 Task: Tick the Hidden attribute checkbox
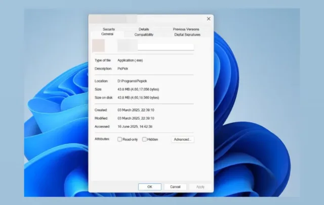(144, 139)
